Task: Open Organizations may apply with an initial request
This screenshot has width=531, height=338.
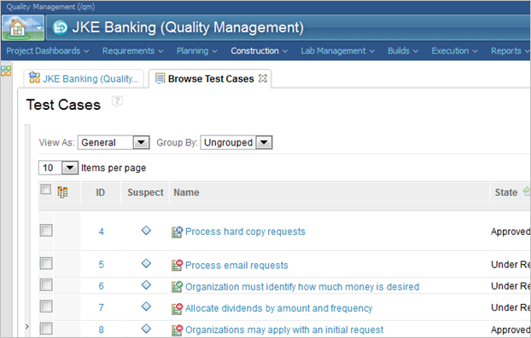Action: pyautogui.click(x=284, y=329)
